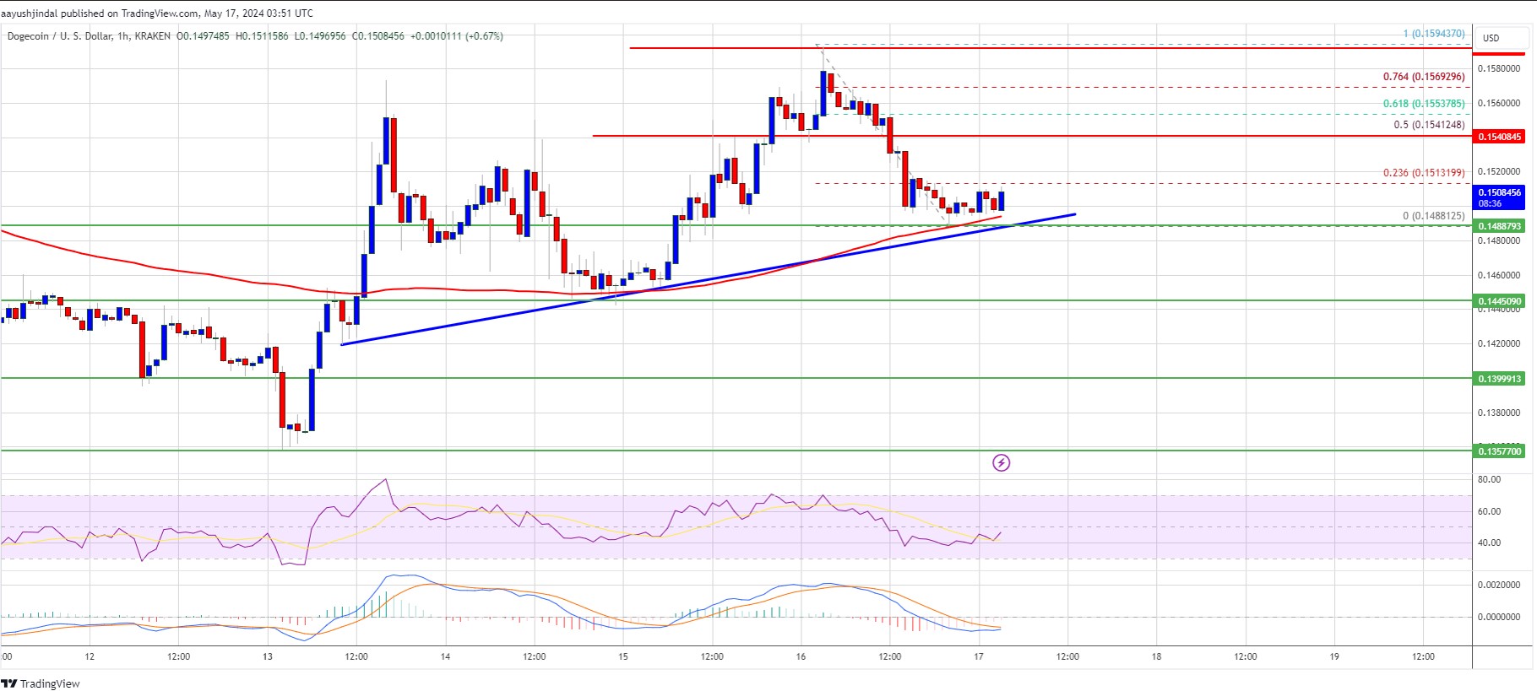Open the USD currency selector
Viewport: 1537px width, 691px height.
coord(1491,38)
